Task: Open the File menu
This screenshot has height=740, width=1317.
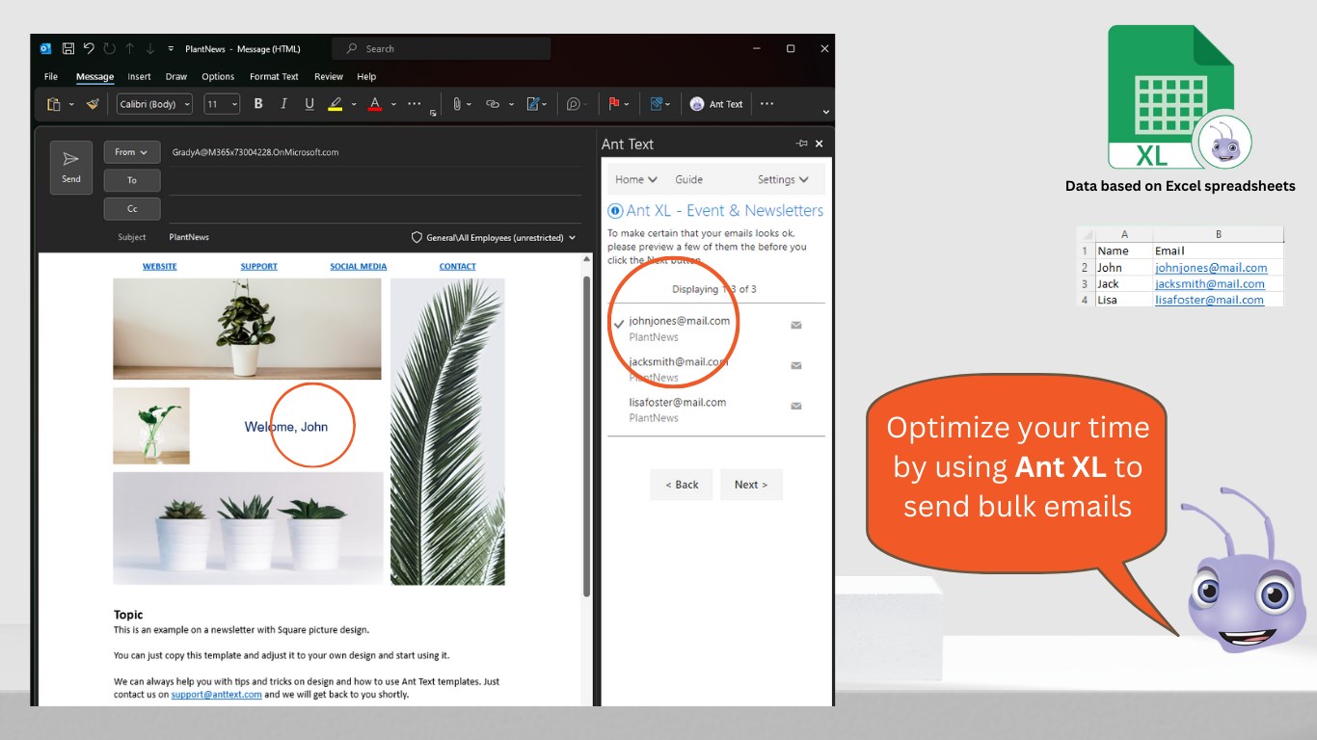Action: click(51, 76)
